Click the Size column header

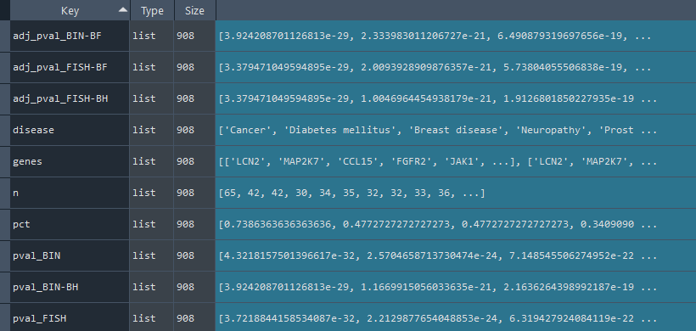tap(194, 11)
